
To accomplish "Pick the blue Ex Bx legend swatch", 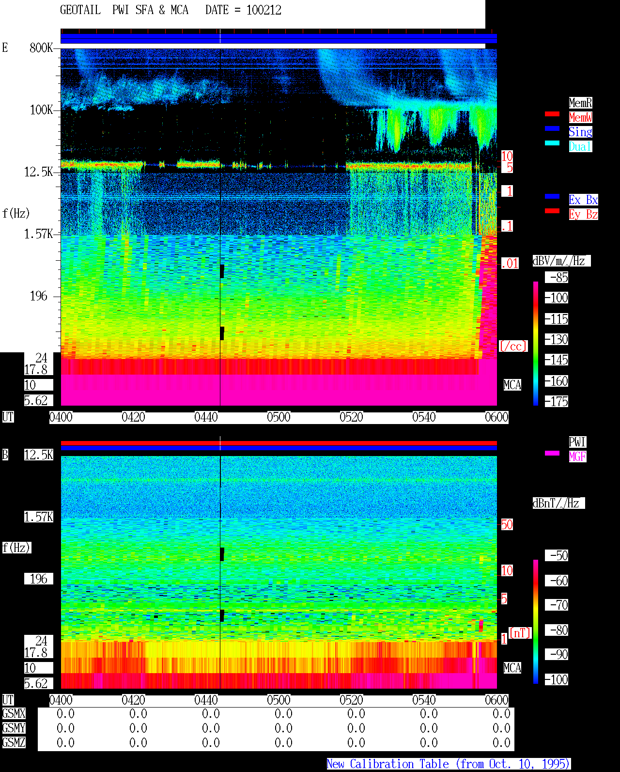I will [x=552, y=196].
